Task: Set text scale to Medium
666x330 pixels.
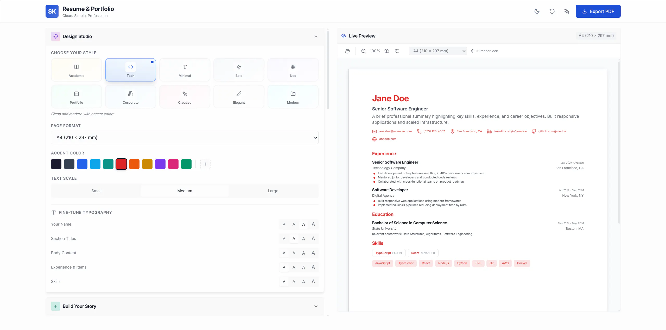Action: point(185,191)
